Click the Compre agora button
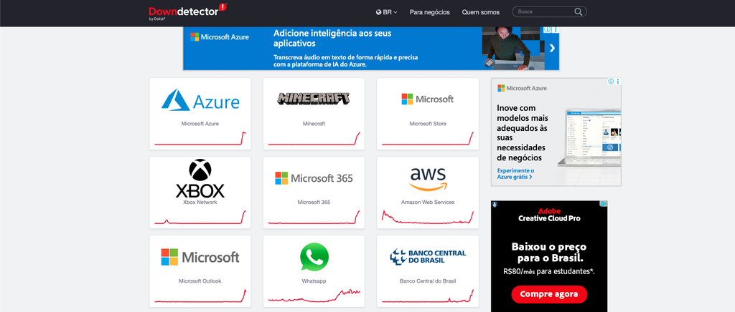735x312 pixels. 549,294
